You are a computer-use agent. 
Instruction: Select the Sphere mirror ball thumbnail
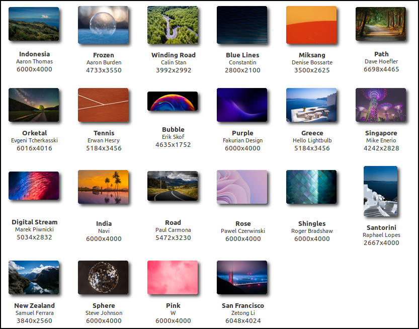coord(103,277)
